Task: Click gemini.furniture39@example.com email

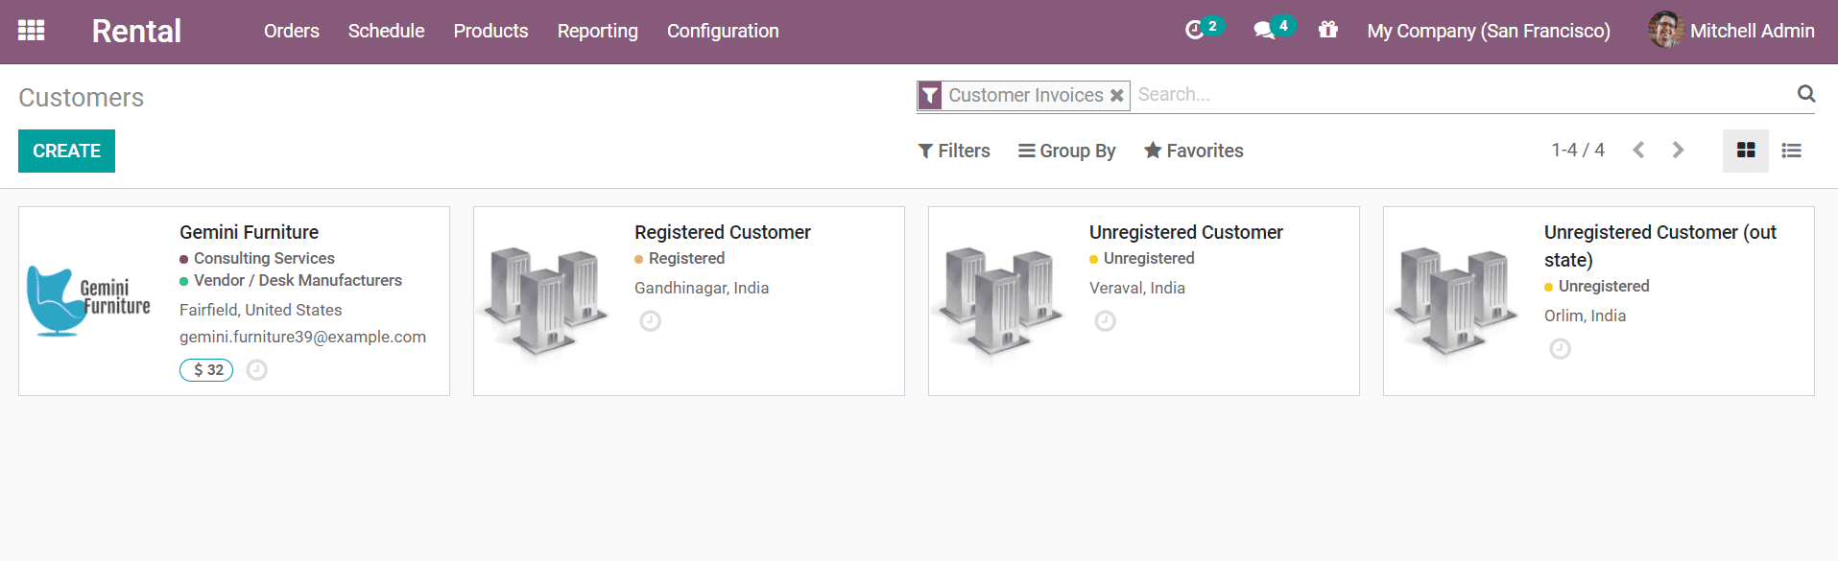Action: tap(302, 338)
